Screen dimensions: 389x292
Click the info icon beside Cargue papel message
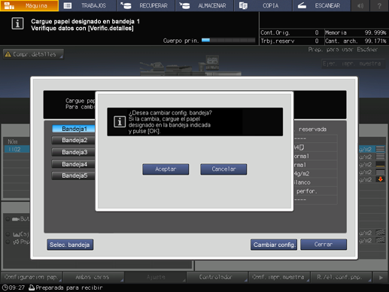[x=17, y=24]
